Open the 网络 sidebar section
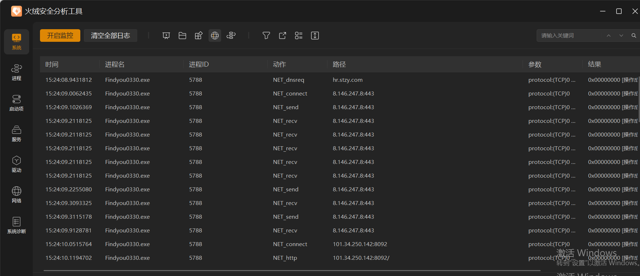Viewport: 640px width, 276px height. click(17, 195)
